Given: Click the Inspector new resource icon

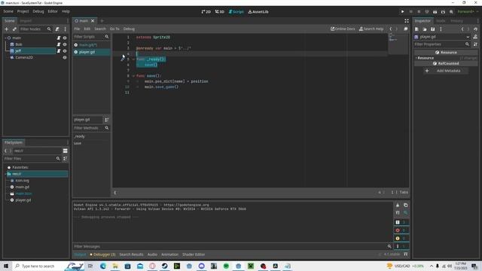Looking at the screenshot, I should point(416,29).
